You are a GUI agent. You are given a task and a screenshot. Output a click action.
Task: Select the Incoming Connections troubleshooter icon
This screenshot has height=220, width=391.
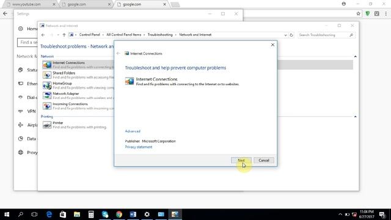tap(47, 106)
